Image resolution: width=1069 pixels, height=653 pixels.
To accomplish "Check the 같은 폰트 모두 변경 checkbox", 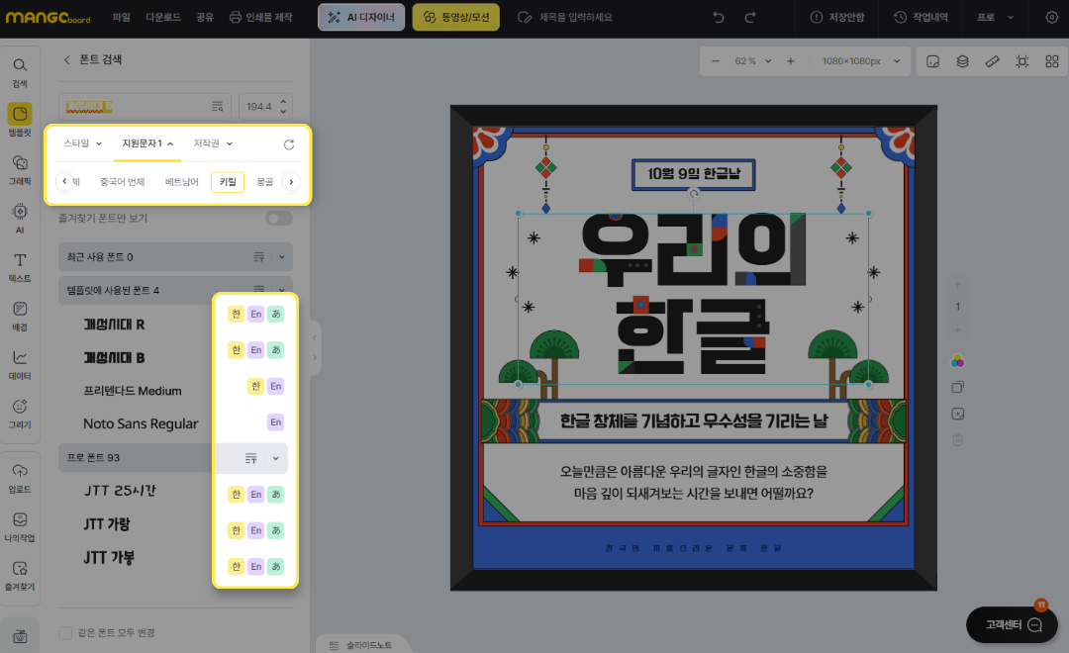I will [x=65, y=632].
